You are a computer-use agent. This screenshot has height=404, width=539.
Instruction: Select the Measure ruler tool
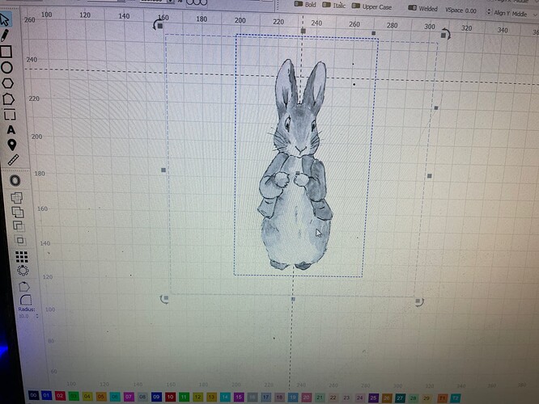[x=14, y=160]
